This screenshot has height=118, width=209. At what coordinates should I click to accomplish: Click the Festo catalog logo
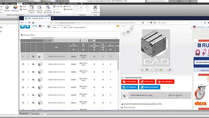pyautogui.click(x=35, y=26)
